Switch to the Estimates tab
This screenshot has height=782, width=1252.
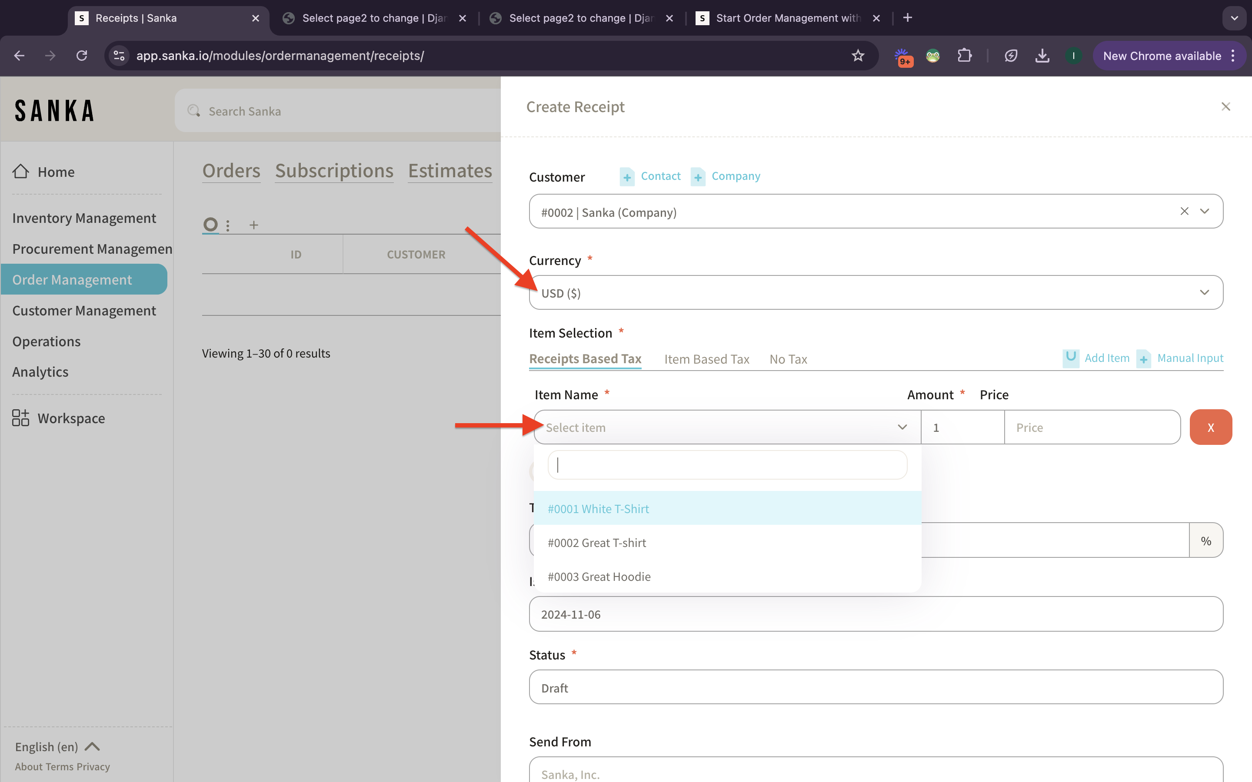(450, 171)
